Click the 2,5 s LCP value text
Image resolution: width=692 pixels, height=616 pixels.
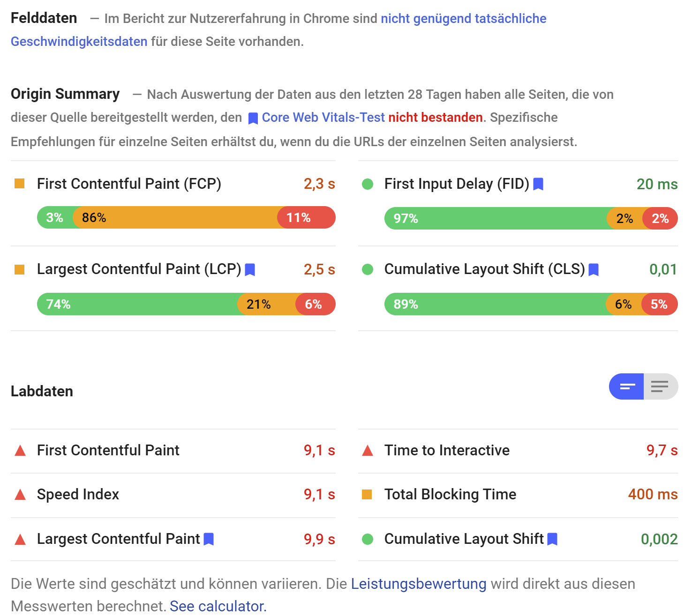[x=319, y=269]
